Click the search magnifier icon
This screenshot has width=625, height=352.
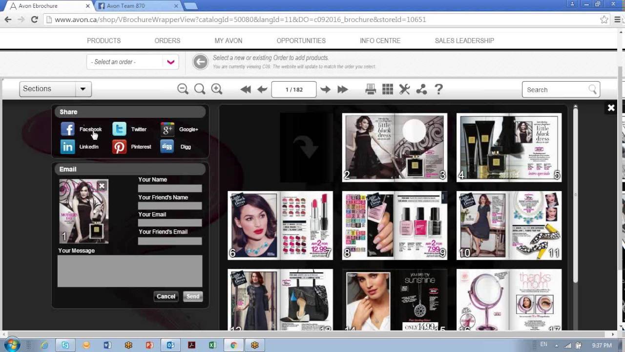[x=592, y=89]
